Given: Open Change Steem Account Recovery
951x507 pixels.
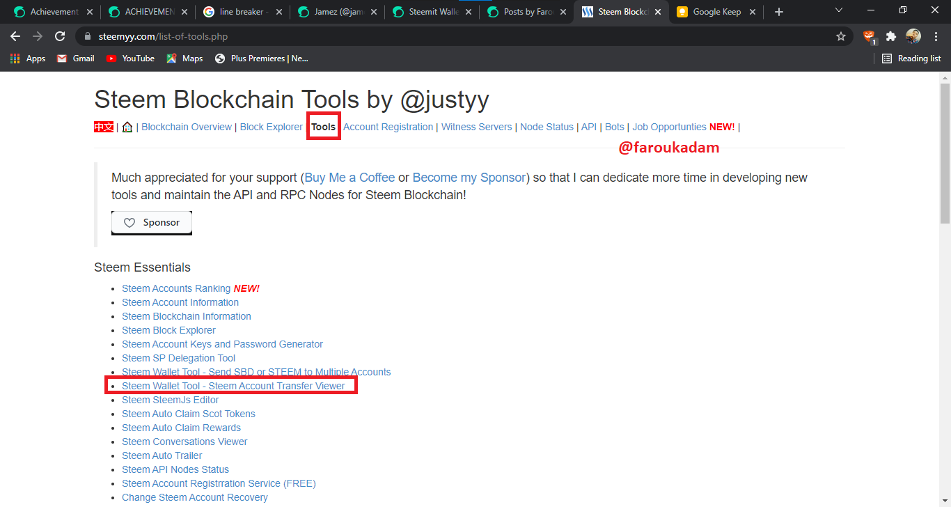Looking at the screenshot, I should (x=195, y=497).
